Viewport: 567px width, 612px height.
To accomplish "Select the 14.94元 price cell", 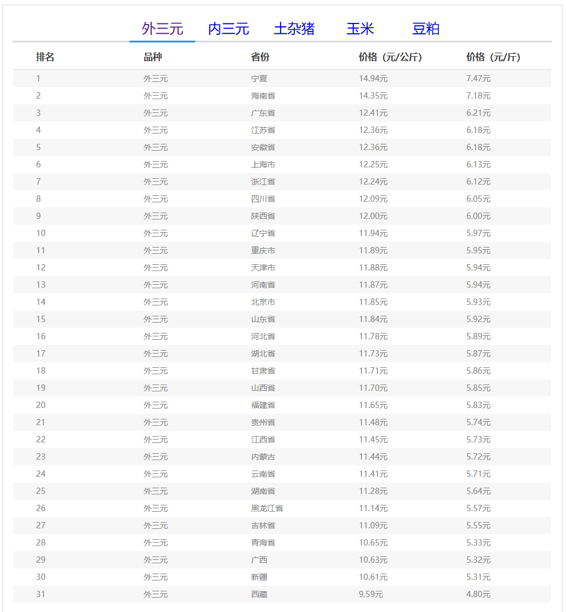I will [373, 79].
